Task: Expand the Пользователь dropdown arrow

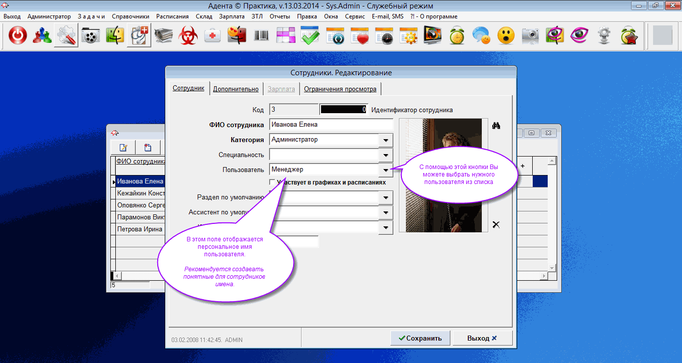Action: point(386,170)
